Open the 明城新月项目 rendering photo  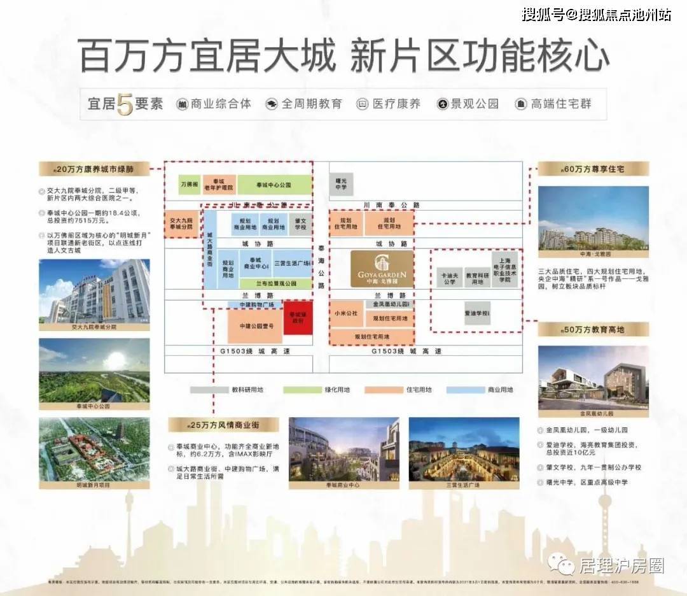tap(94, 450)
